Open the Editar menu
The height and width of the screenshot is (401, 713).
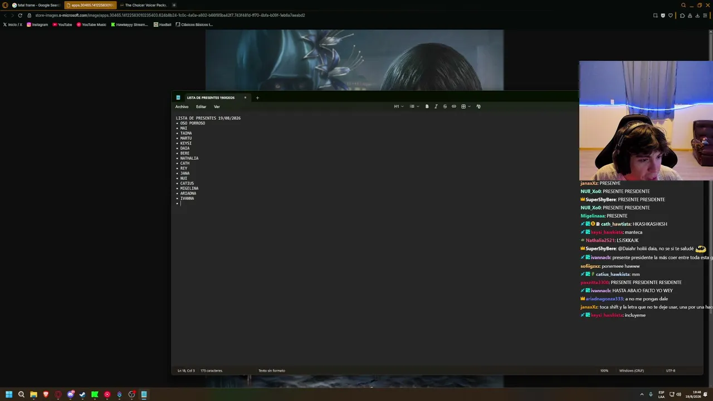201,106
